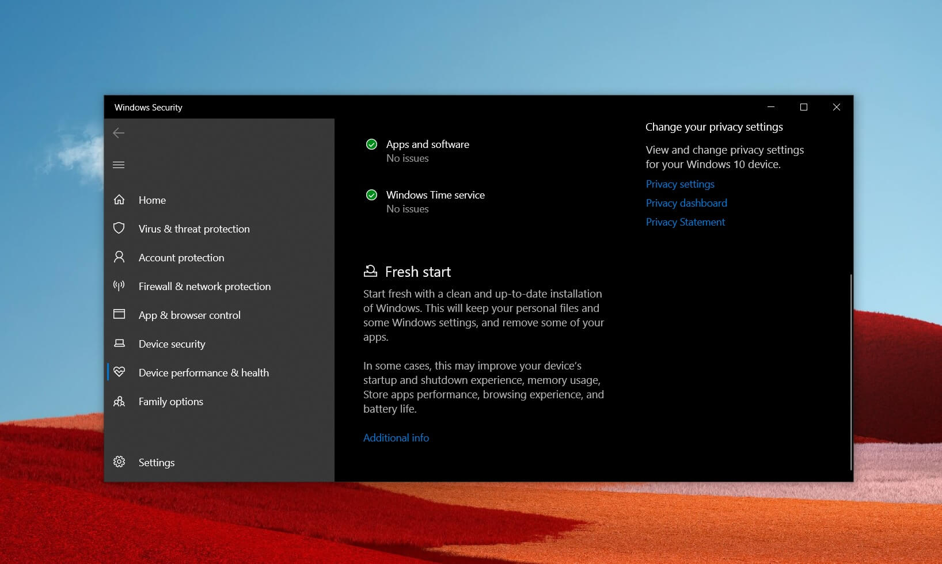The image size is (942, 564).
Task: Open the Additional info link
Action: pos(396,437)
